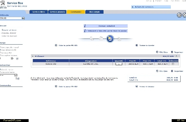Click the icon right of the A classer total

[176, 56]
